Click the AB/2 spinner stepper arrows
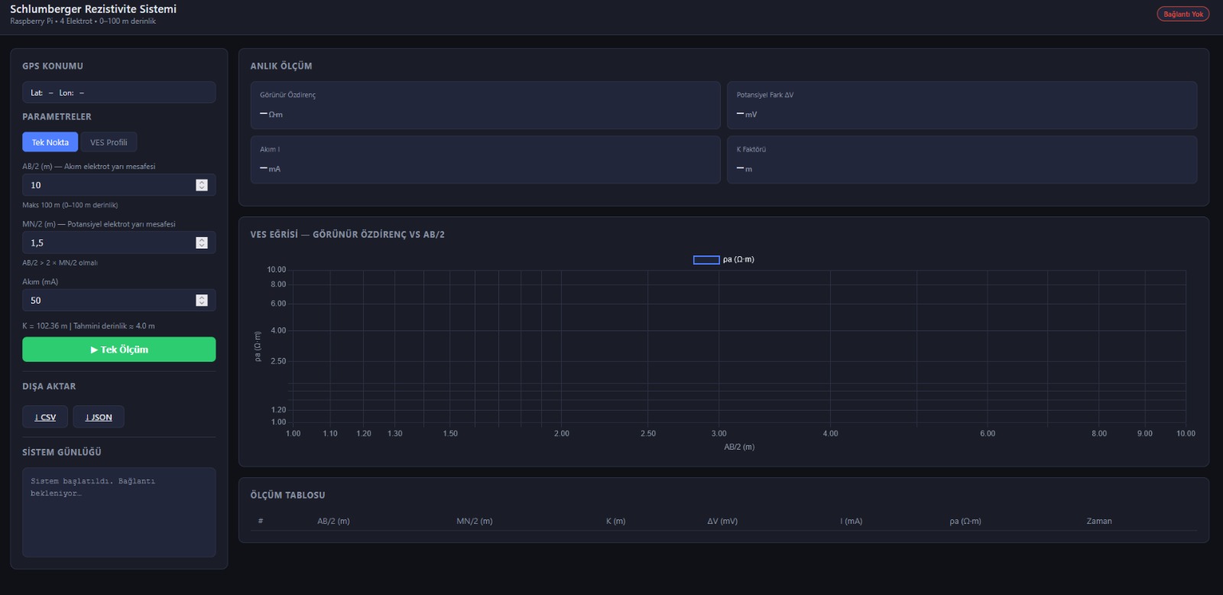 [202, 185]
